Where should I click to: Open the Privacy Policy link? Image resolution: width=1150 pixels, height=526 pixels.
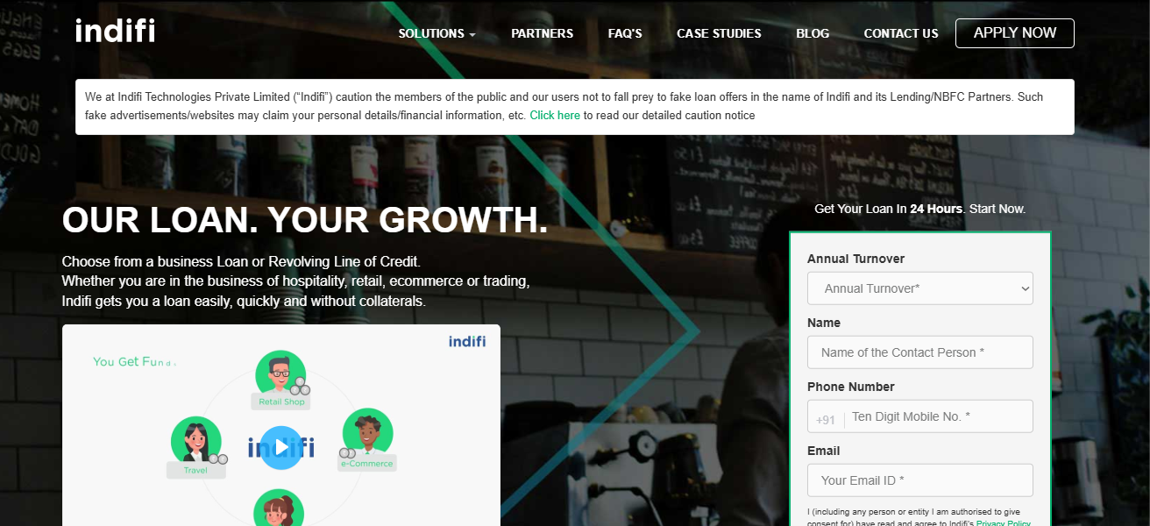click(1004, 523)
